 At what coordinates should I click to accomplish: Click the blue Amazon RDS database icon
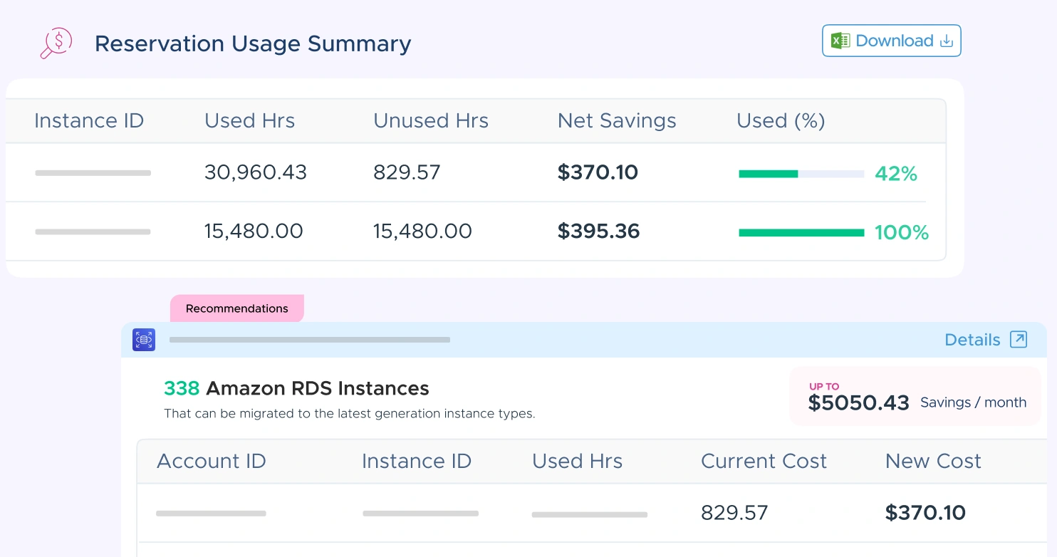tap(144, 340)
